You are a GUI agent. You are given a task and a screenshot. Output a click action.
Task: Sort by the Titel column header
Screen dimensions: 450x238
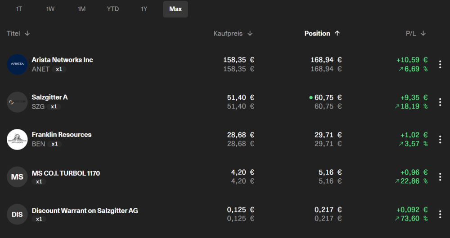point(13,34)
